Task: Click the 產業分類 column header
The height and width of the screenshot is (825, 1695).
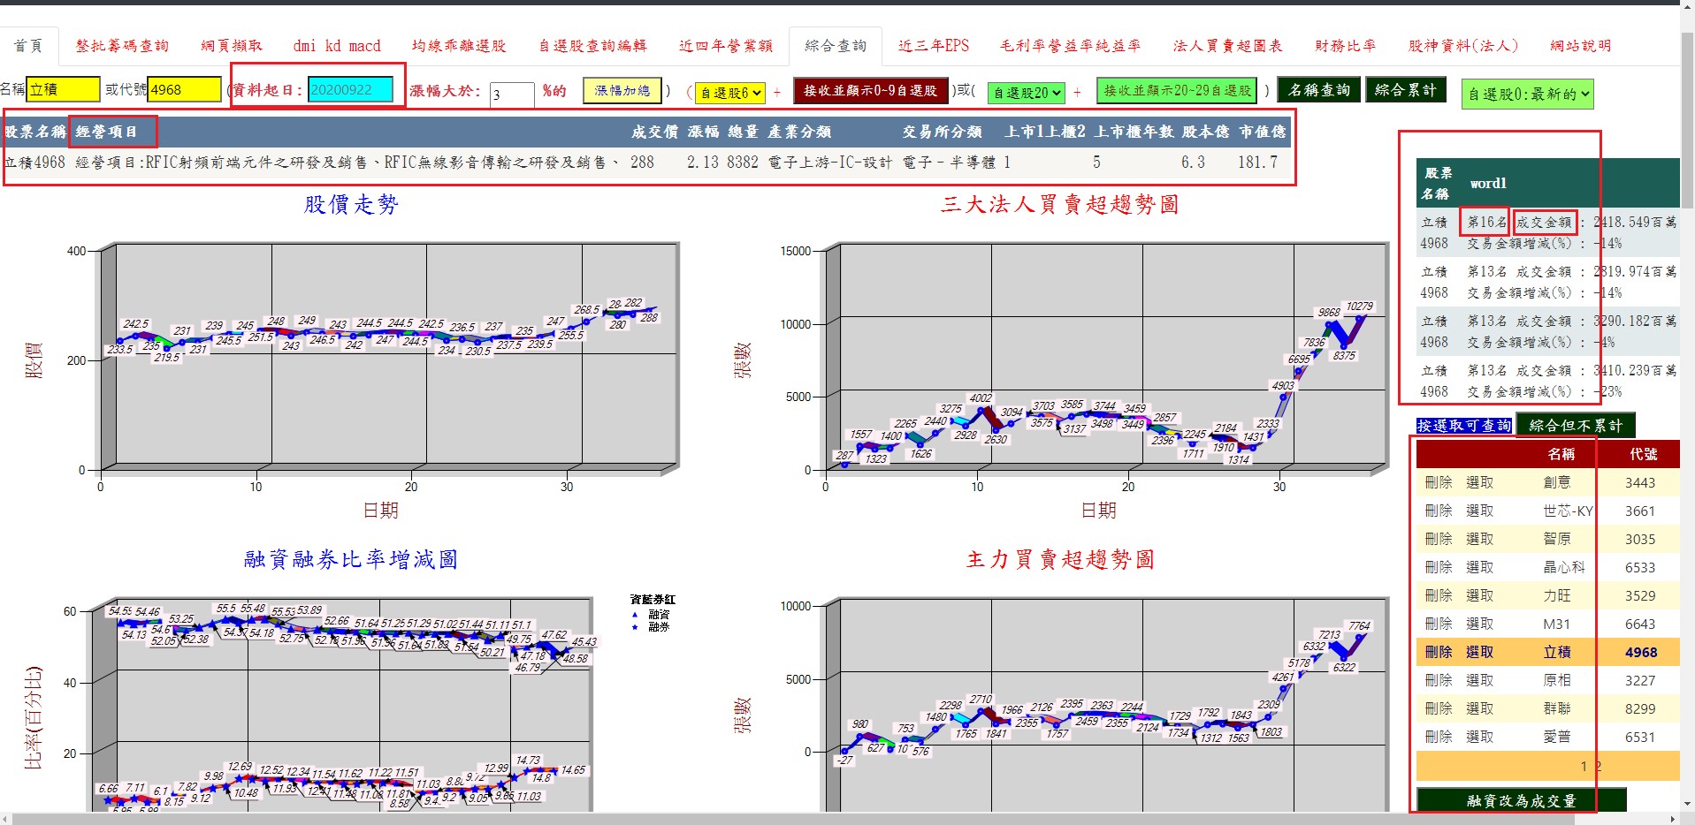Action: click(x=798, y=132)
